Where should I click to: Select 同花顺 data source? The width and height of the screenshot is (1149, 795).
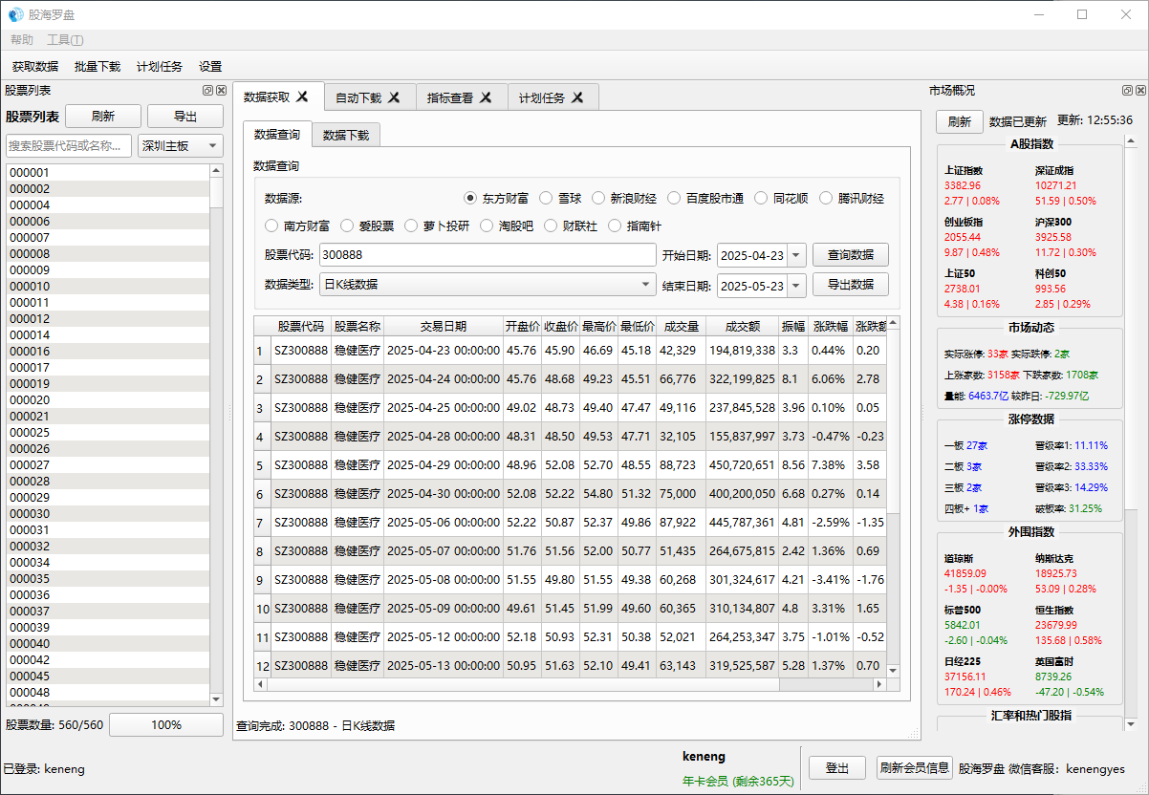tap(781, 199)
